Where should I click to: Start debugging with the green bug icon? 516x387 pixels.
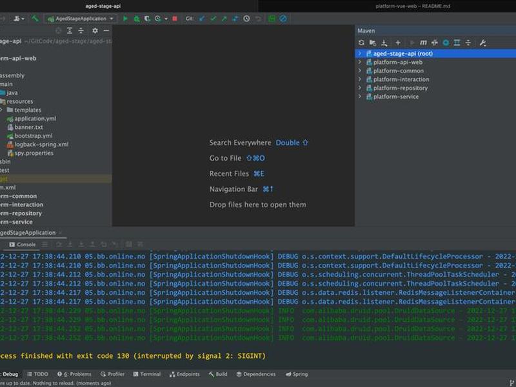coord(137,19)
